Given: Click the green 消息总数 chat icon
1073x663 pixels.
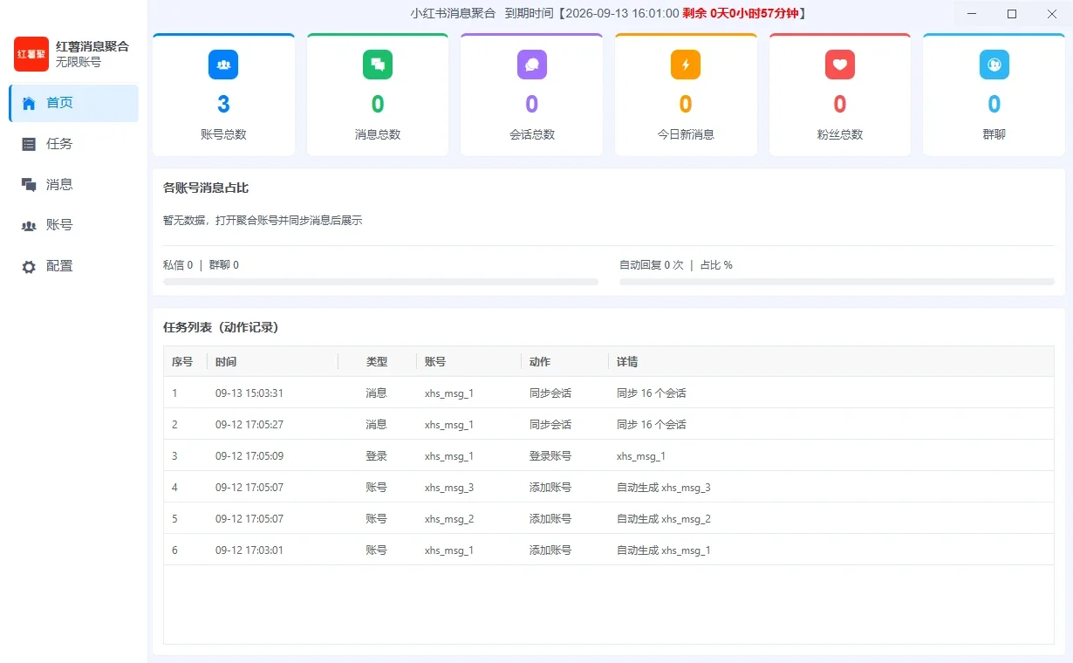Looking at the screenshot, I should (x=378, y=65).
